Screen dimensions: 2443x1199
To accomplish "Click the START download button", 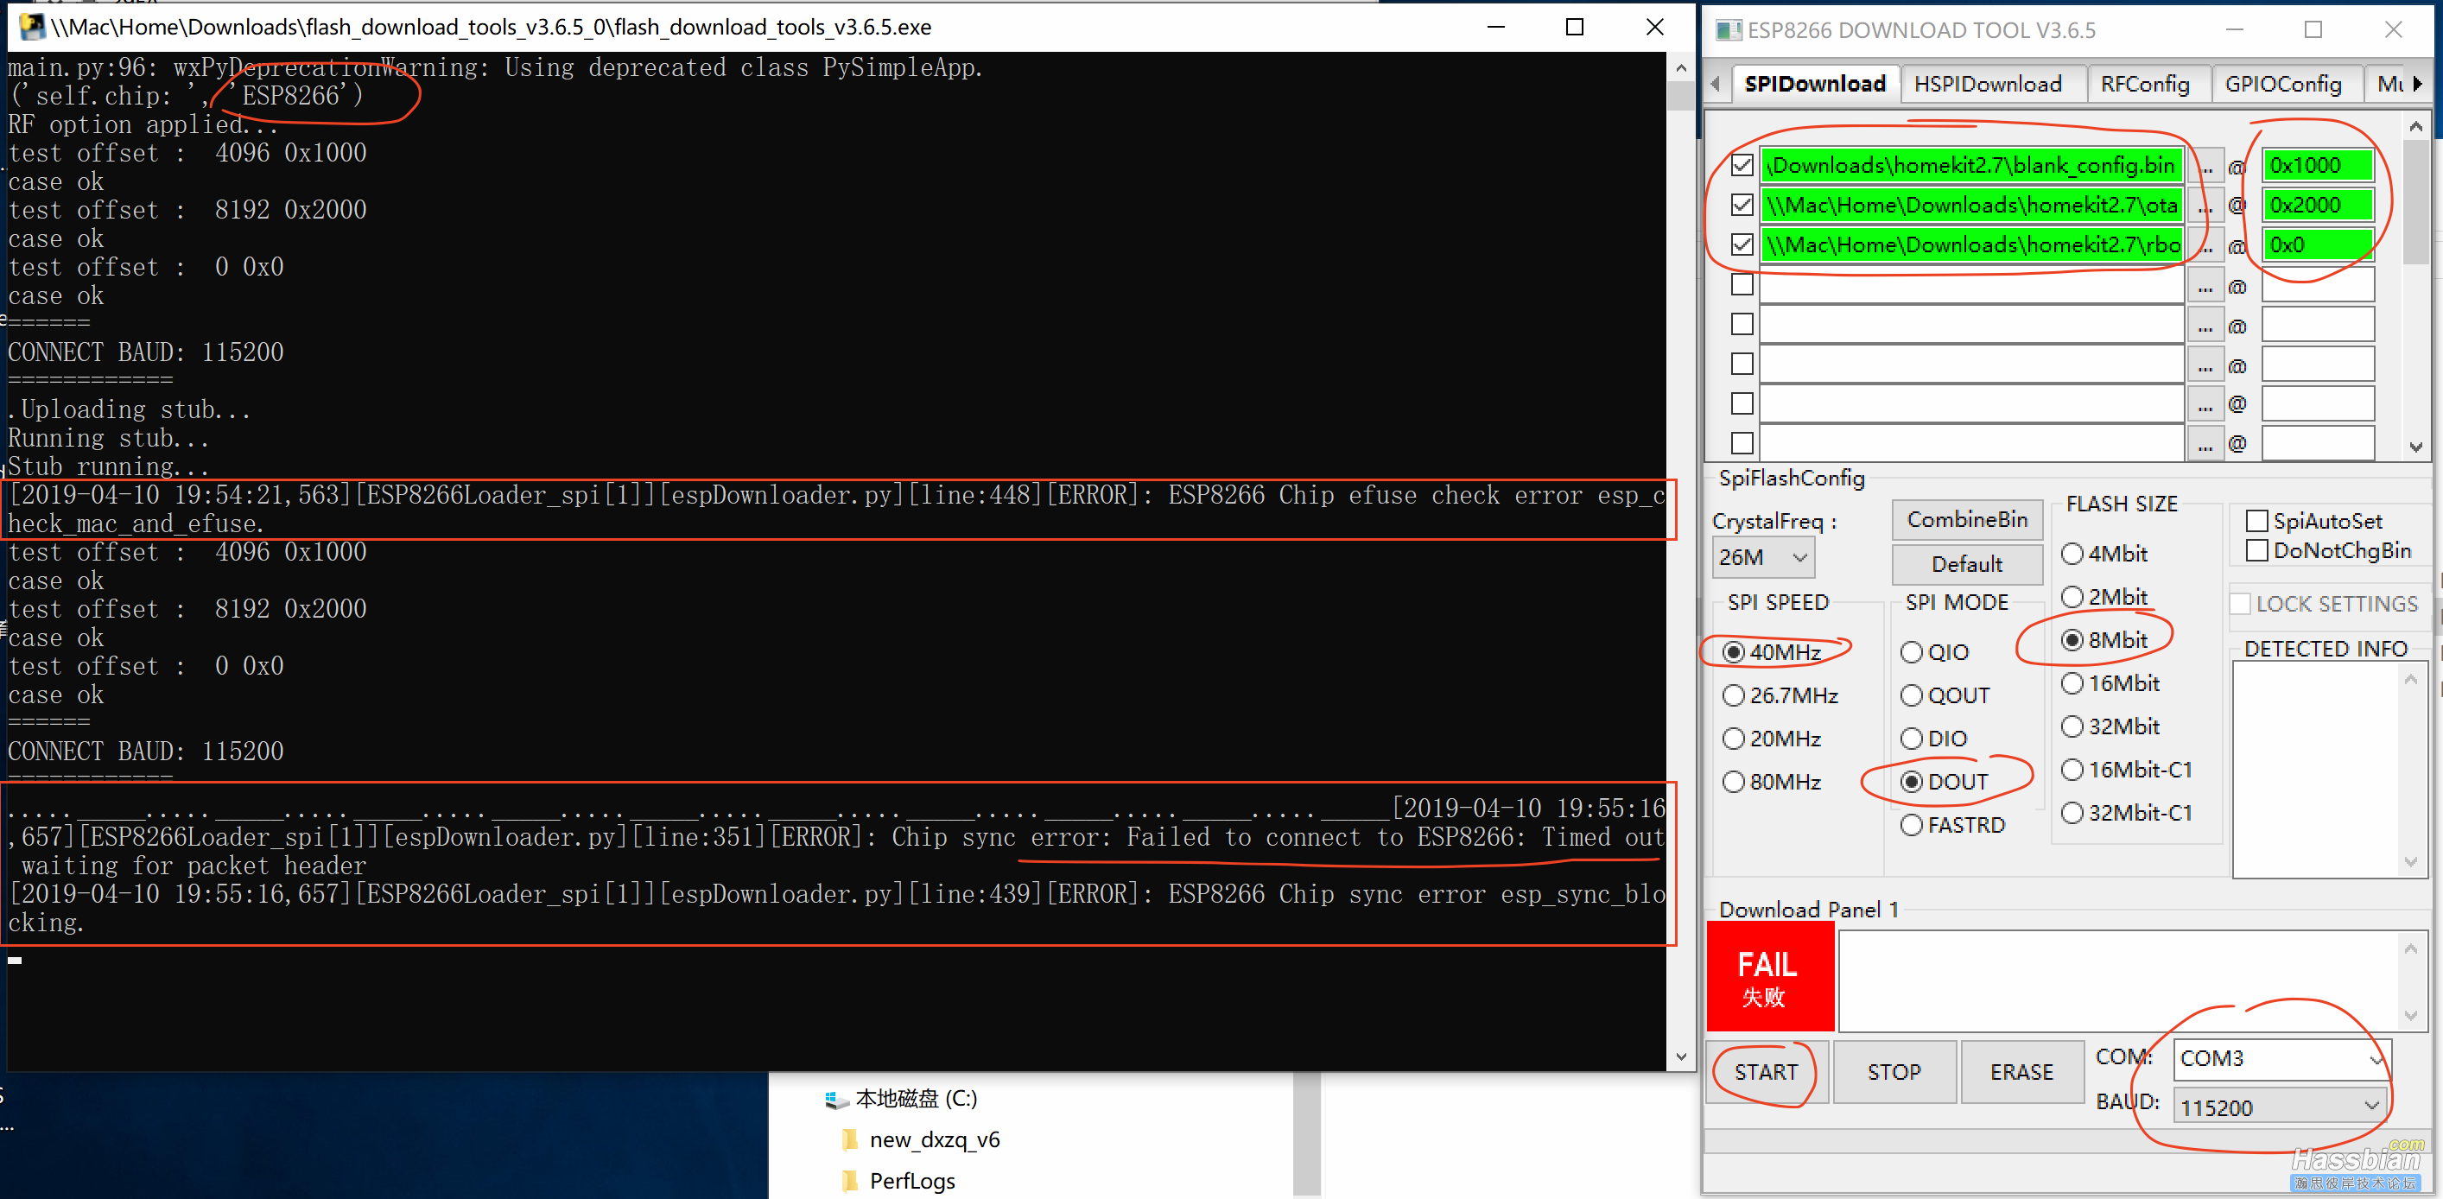I will [x=1766, y=1072].
